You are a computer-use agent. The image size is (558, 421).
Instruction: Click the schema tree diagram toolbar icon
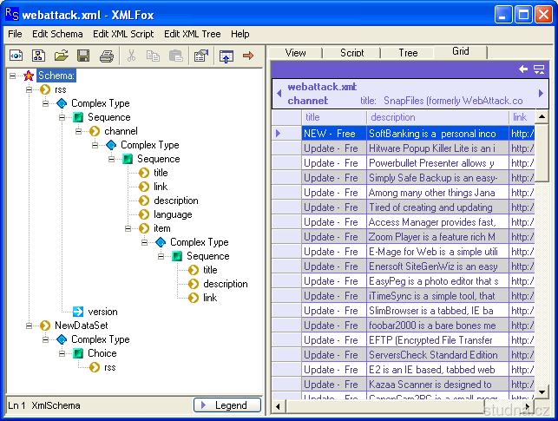(38, 56)
